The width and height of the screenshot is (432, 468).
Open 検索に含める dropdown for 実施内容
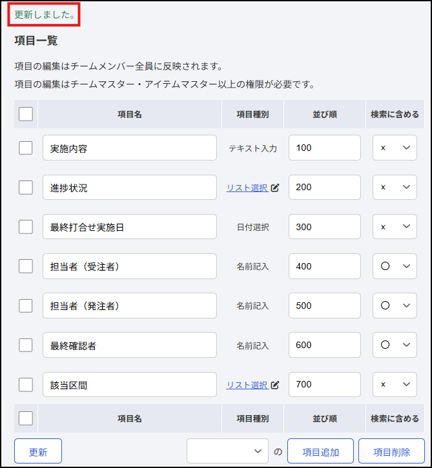coord(395,148)
